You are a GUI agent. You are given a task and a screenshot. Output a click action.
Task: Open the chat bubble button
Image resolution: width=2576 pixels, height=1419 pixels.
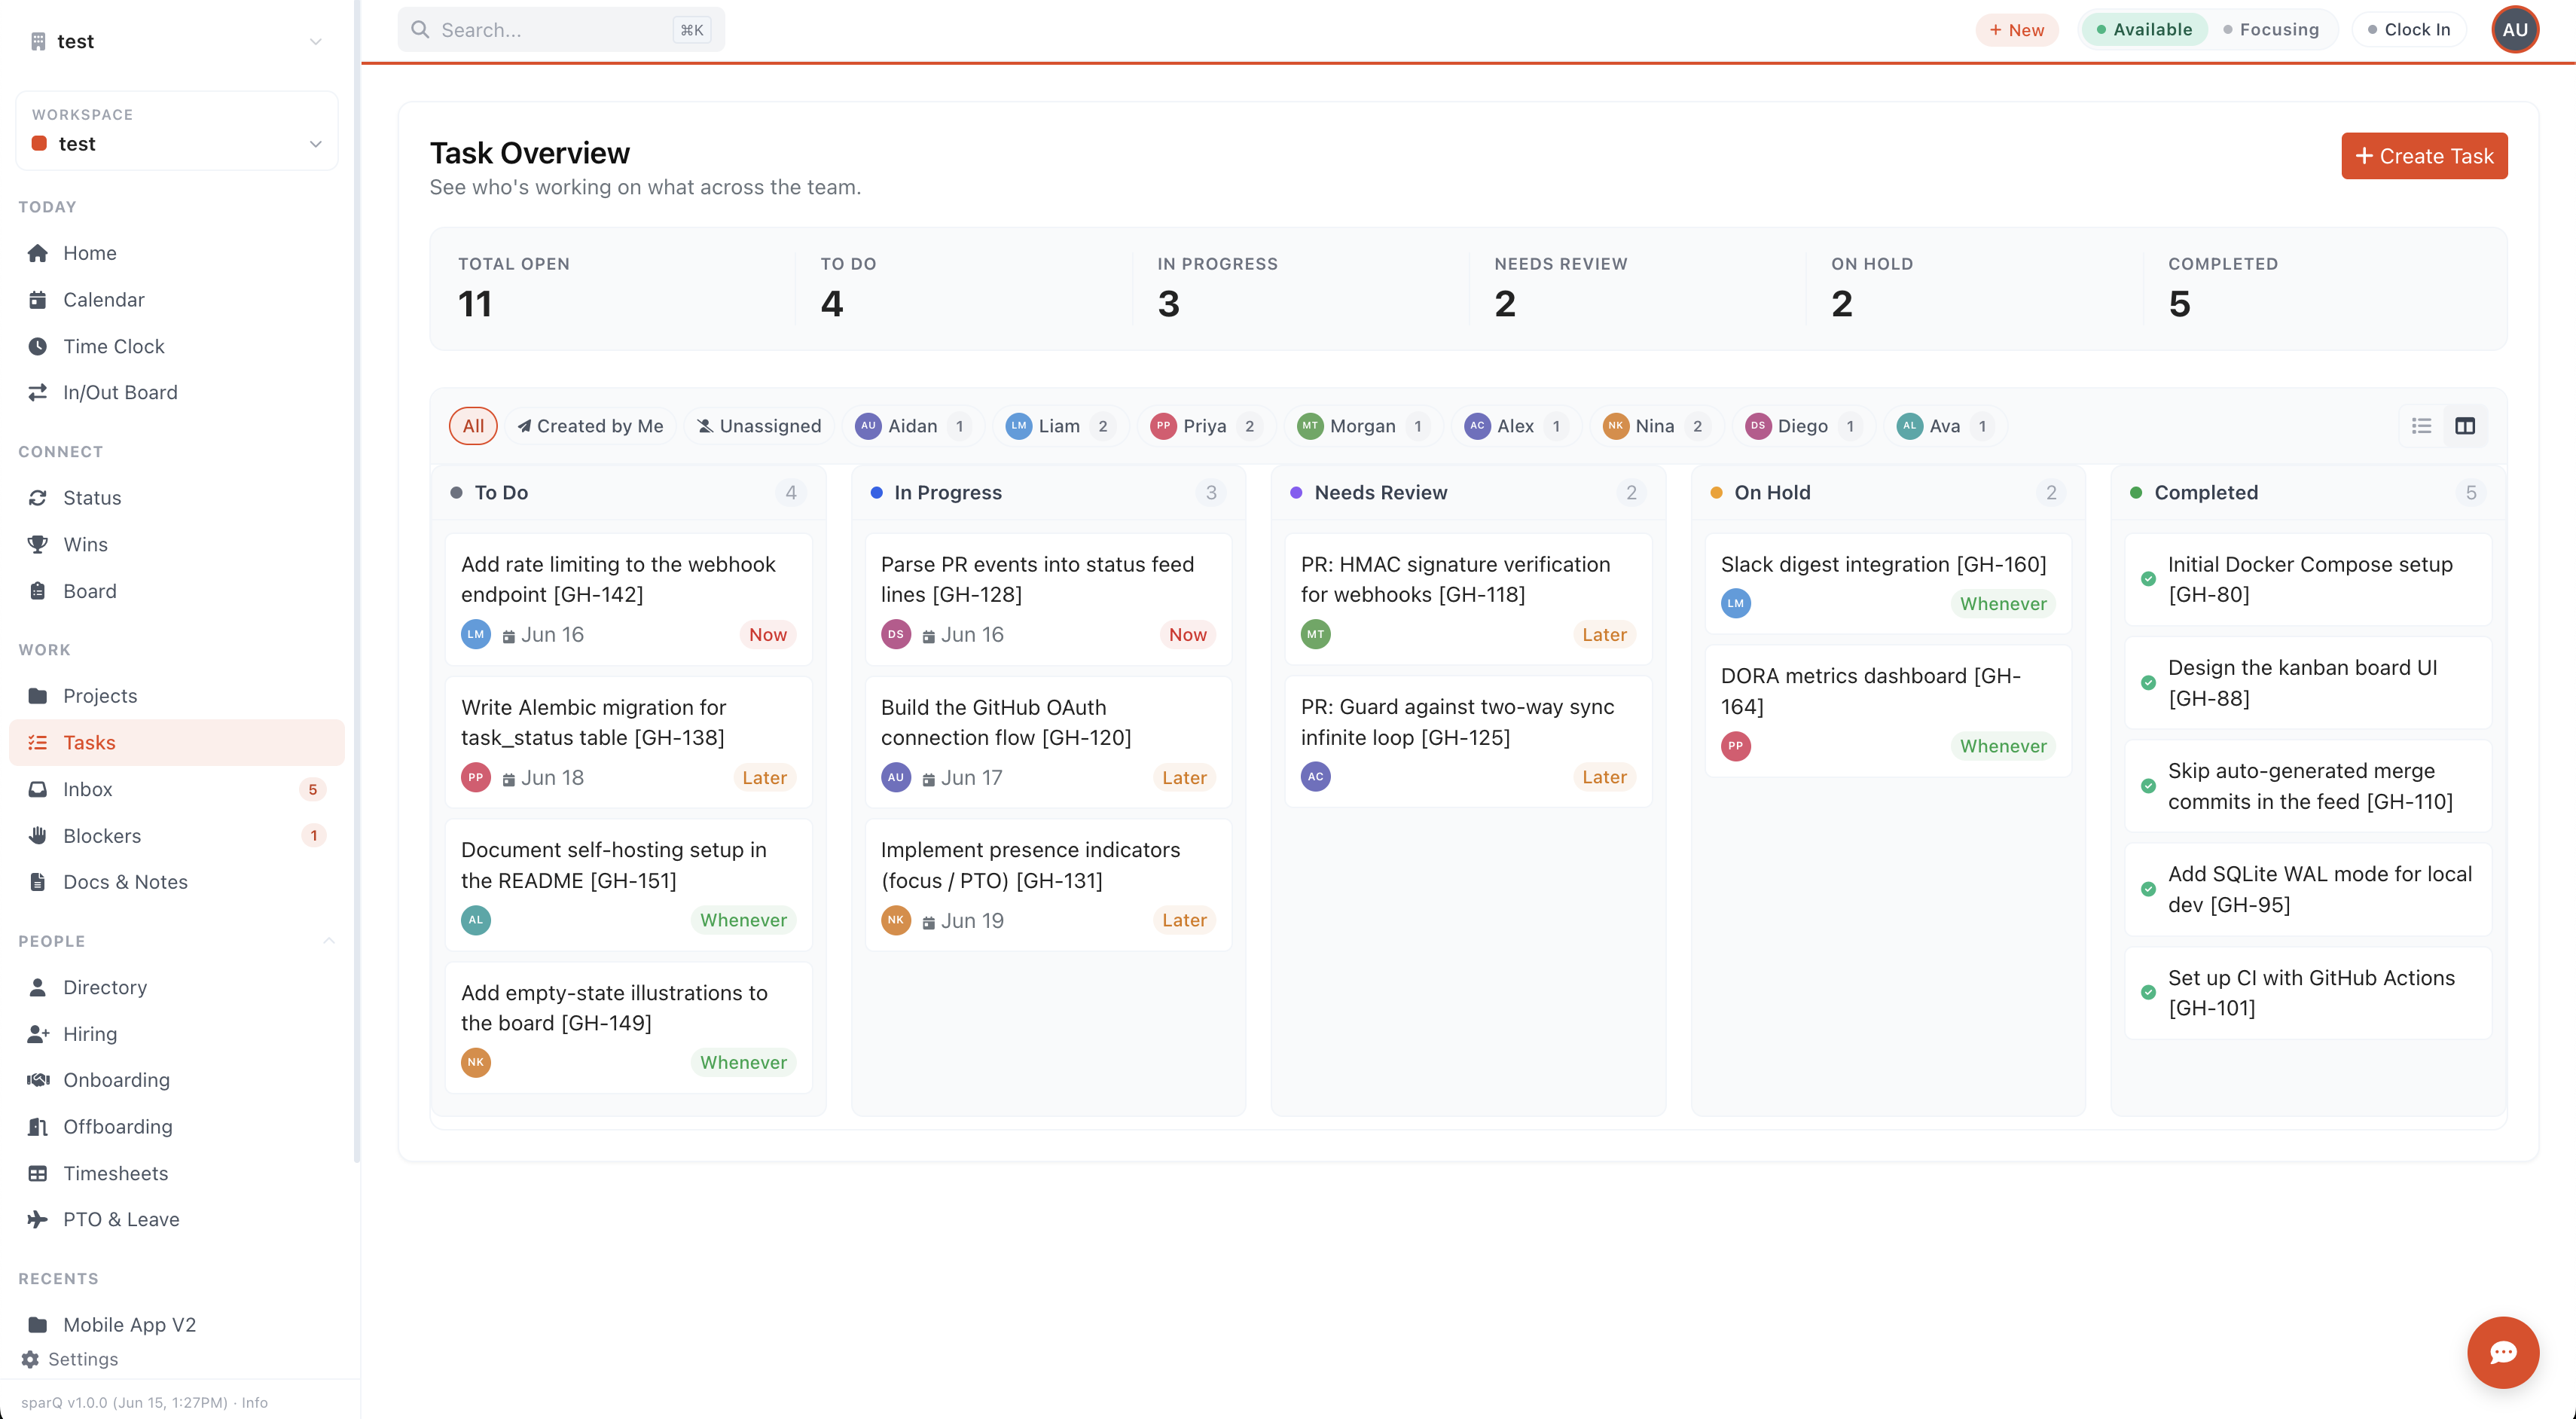pos(2503,1352)
